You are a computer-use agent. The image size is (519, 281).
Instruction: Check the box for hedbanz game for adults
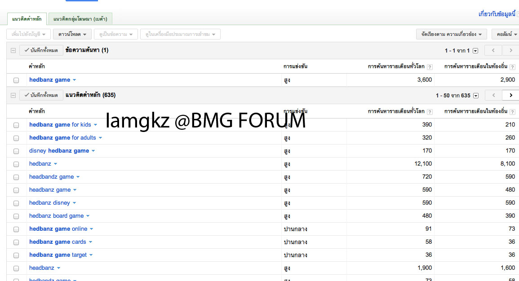(x=16, y=138)
